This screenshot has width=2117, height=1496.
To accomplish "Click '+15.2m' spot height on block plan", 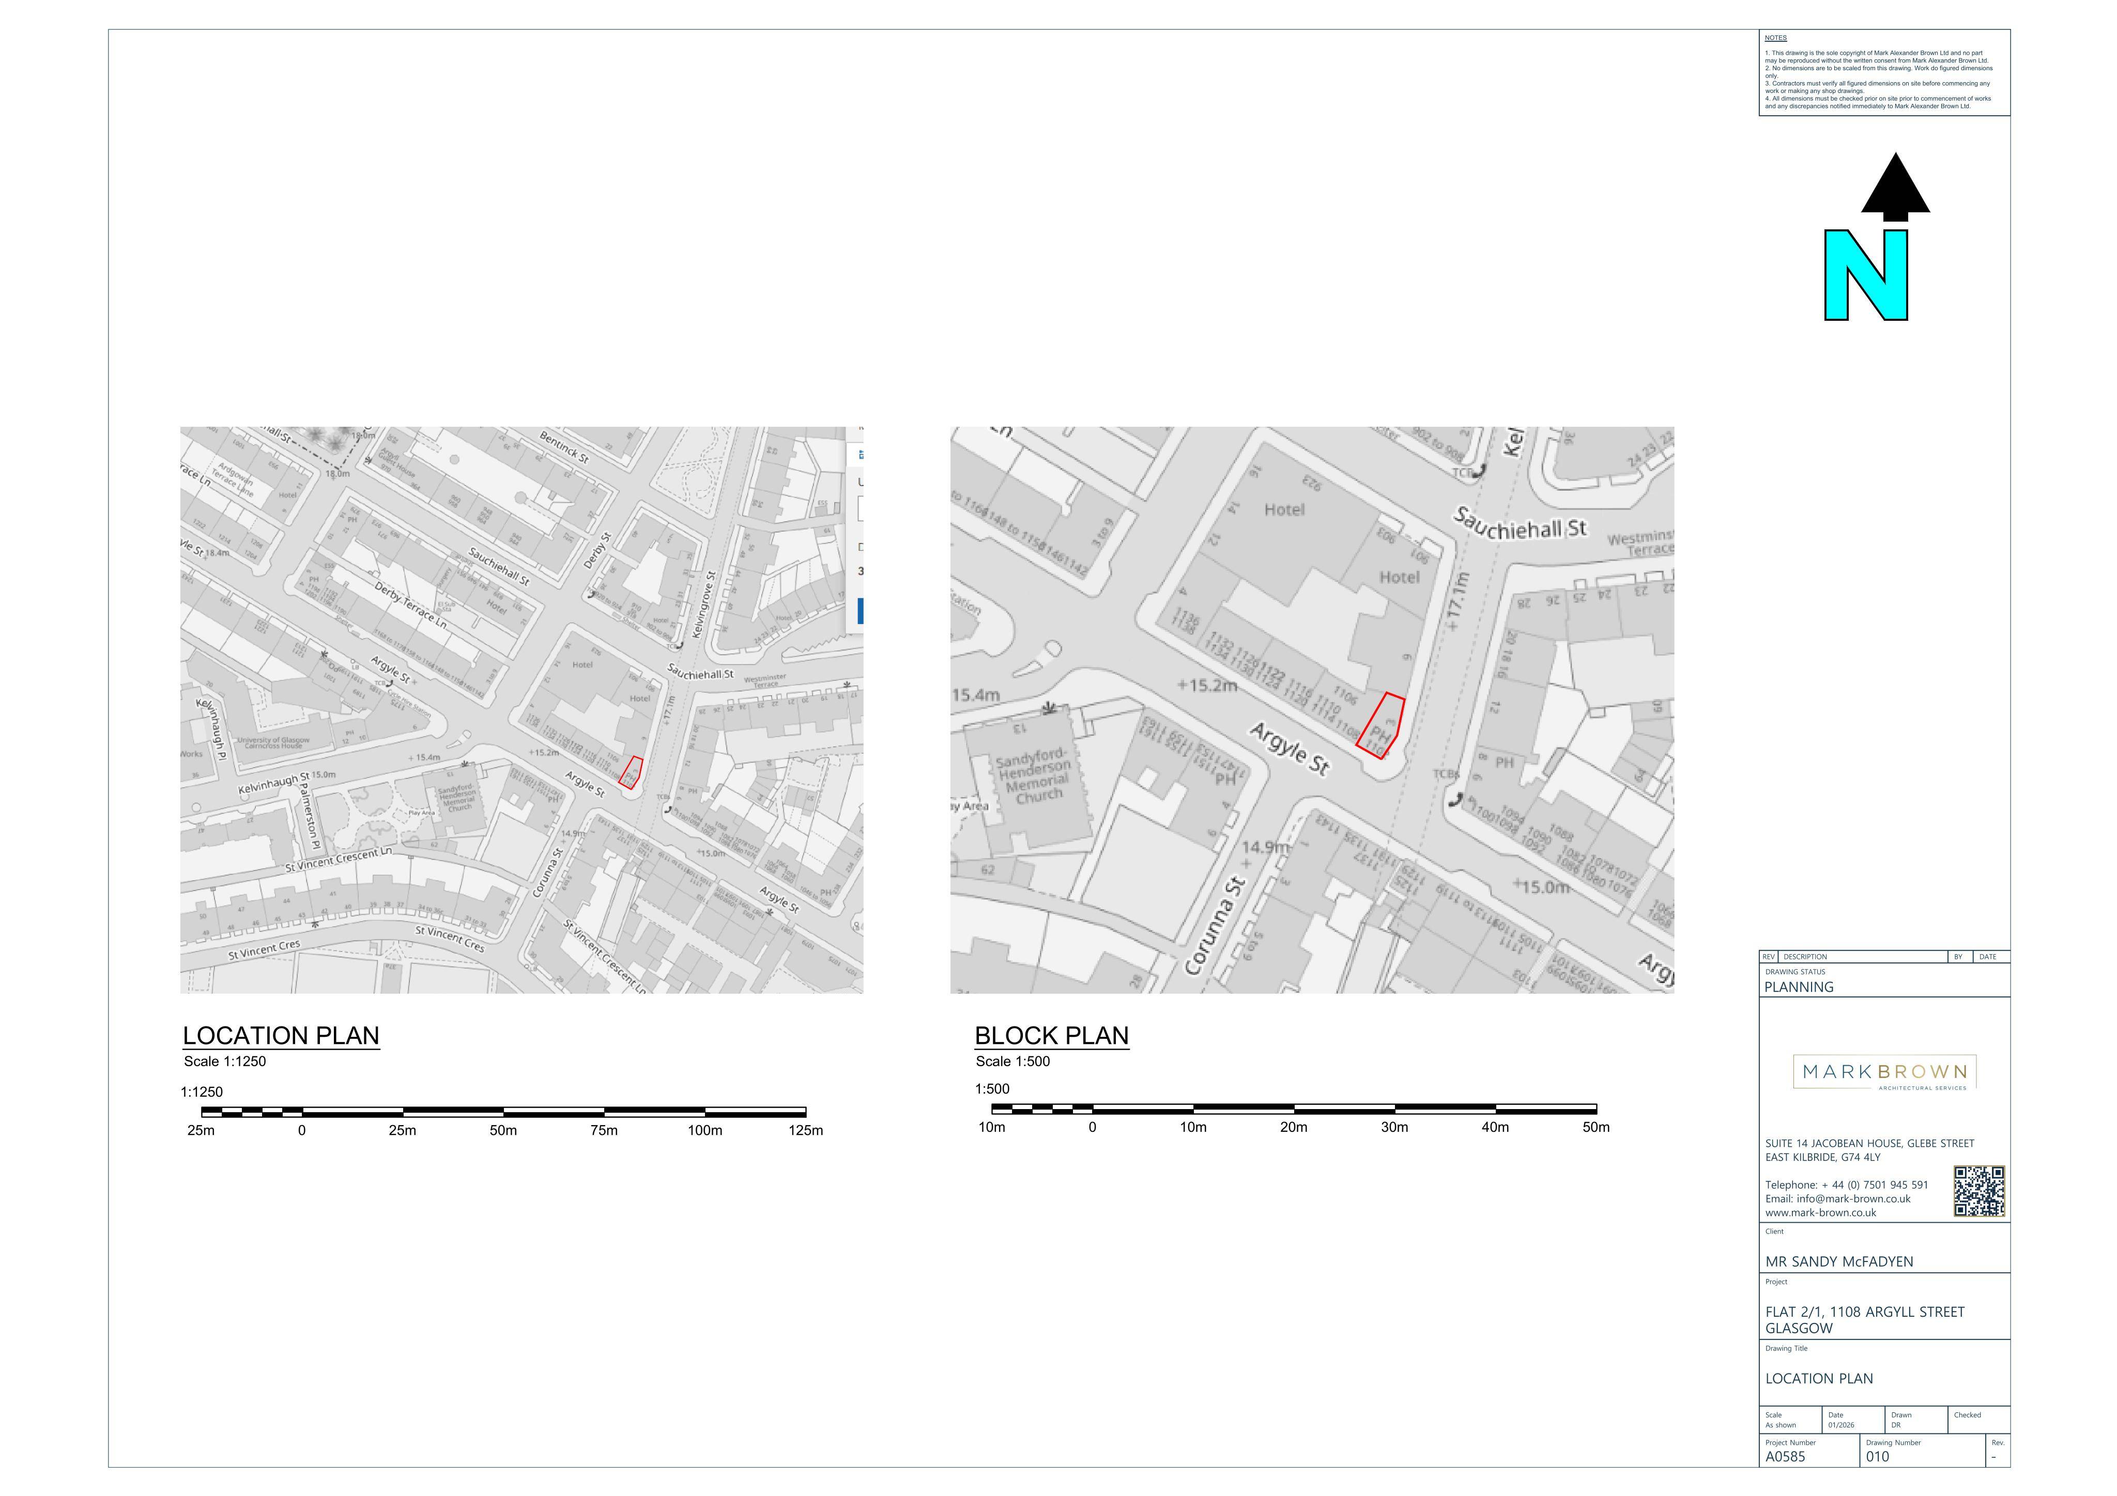I will (1207, 685).
